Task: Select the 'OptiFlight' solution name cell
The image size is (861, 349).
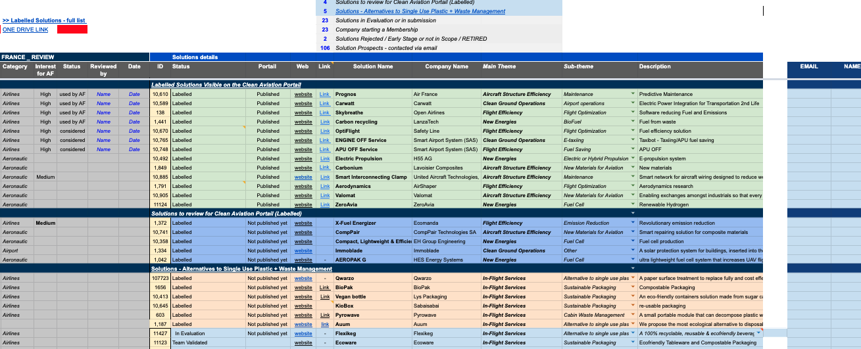Action: (x=373, y=131)
